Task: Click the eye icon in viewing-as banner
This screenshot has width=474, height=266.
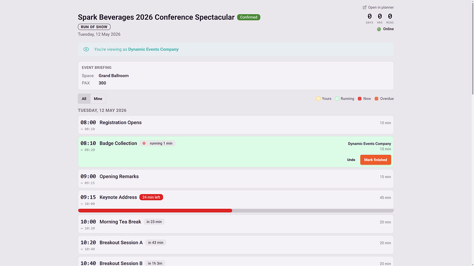Action: pos(86,49)
